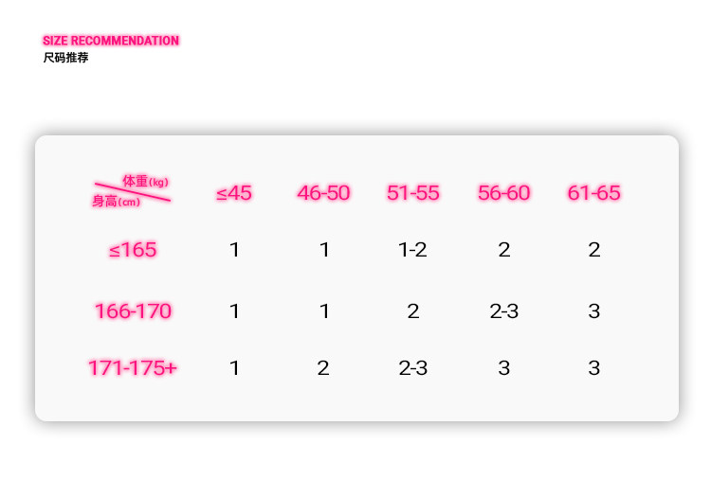The height and width of the screenshot is (479, 711).
Task: Click the 体重(kg) header label
Action: [x=145, y=181]
